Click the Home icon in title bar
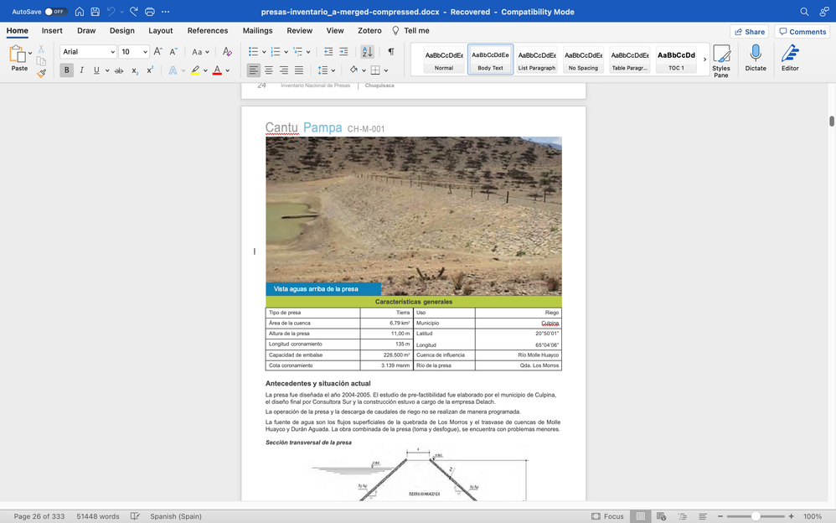Image resolution: width=836 pixels, height=523 pixels. click(x=80, y=11)
